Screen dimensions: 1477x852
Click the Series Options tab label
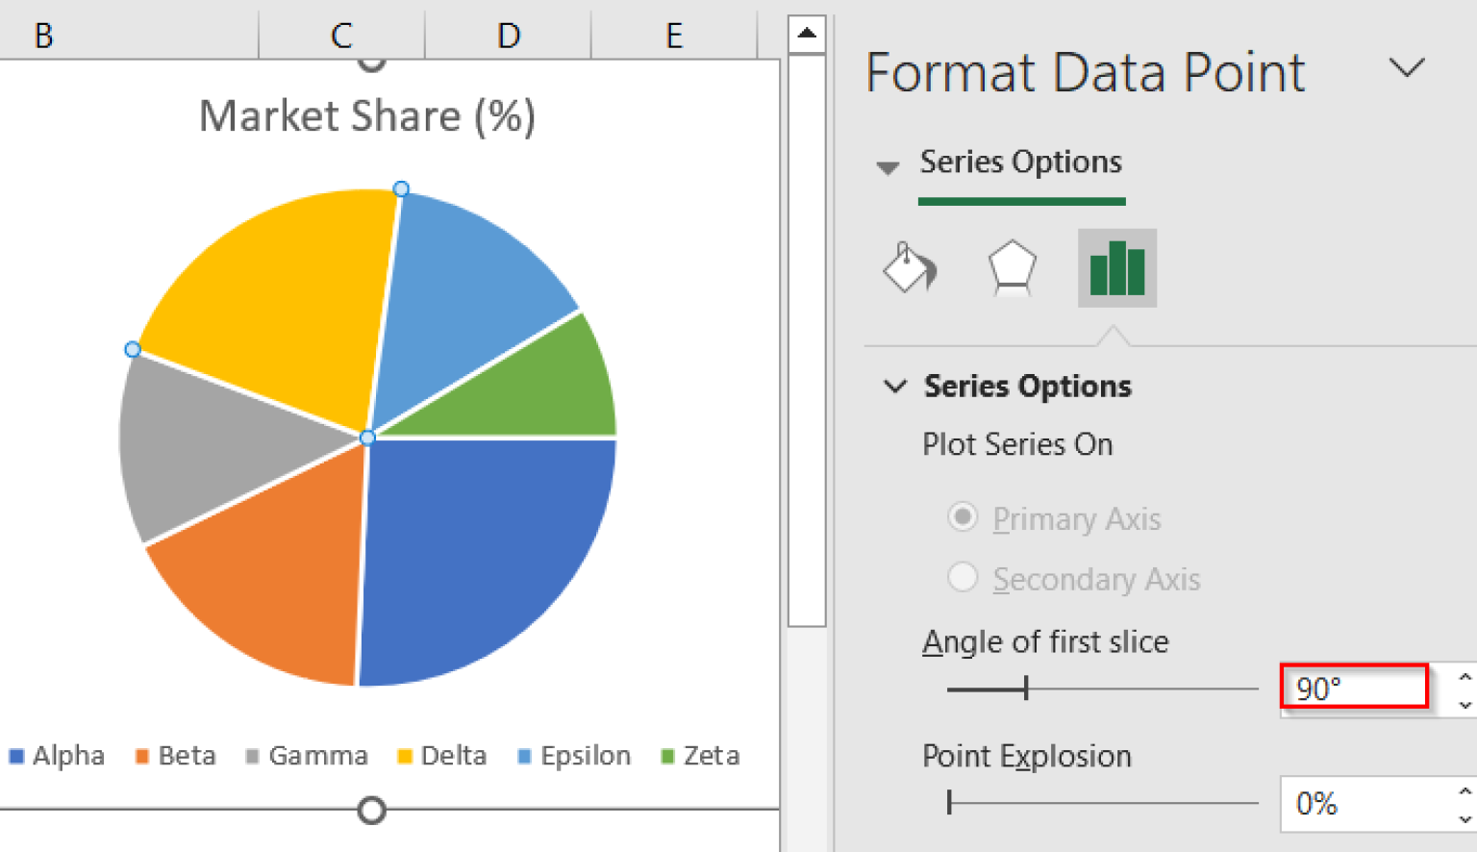[x=1020, y=162]
